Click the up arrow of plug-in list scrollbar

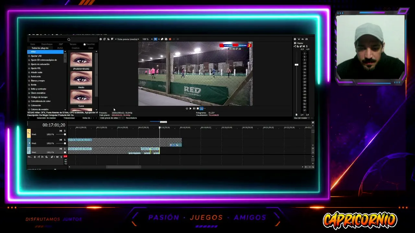[x=65, y=51]
